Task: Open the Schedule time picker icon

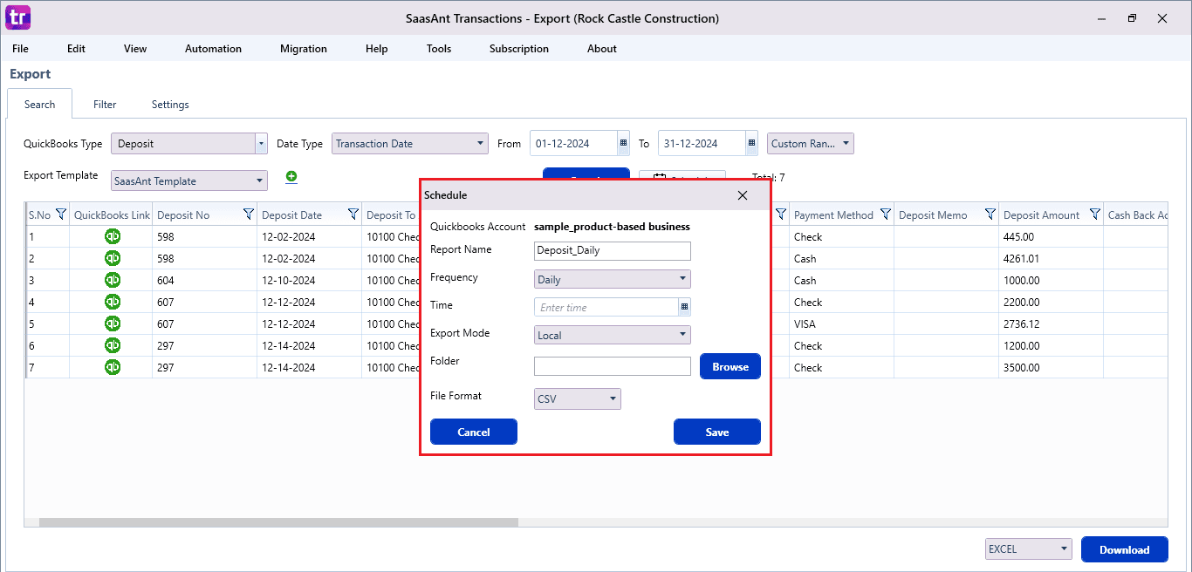Action: 685,307
